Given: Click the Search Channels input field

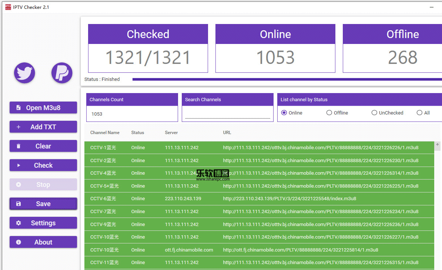Looking at the screenshot, I should pyautogui.click(x=228, y=114).
